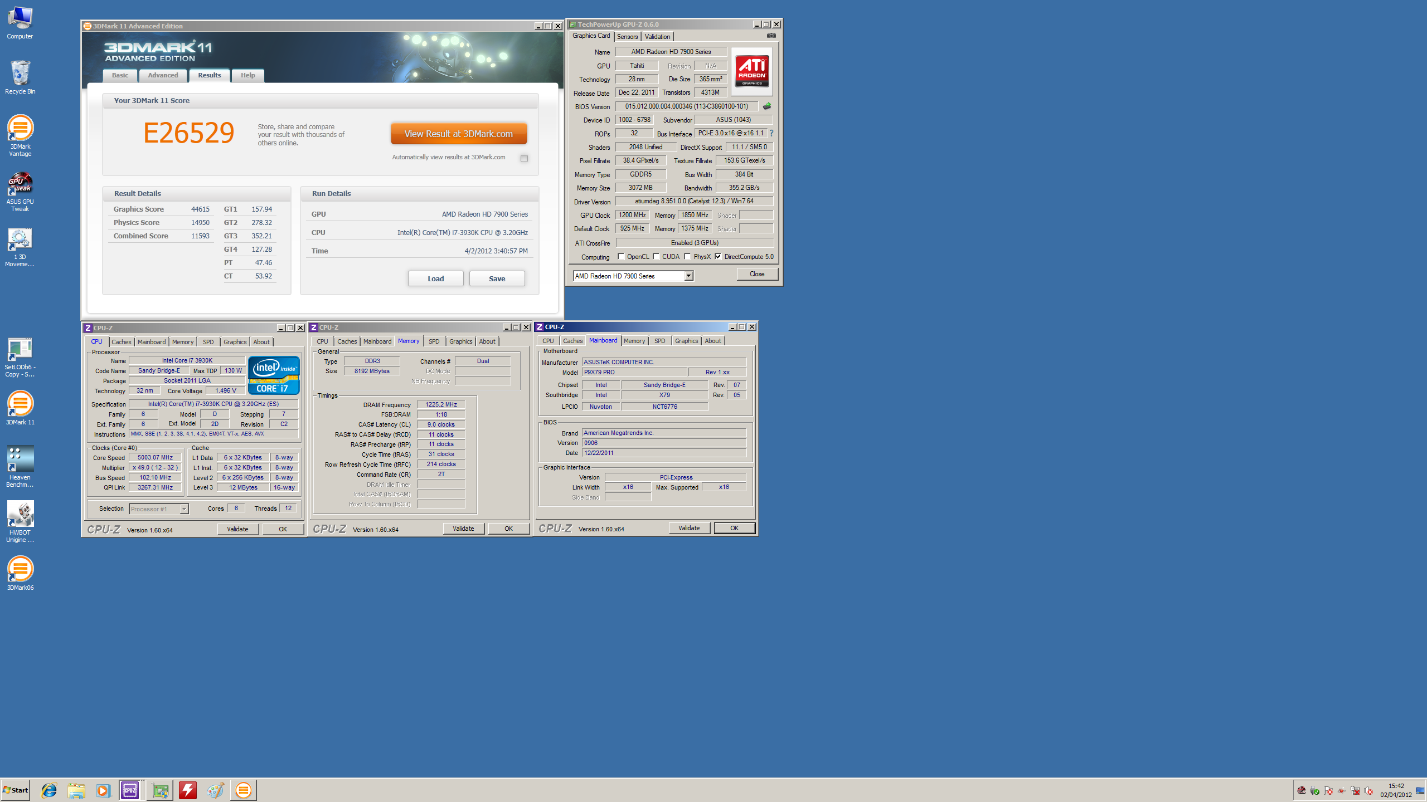The height and width of the screenshot is (802, 1427).
Task: Click the Core Speed 5003.07 MHz field
Action: click(155, 457)
